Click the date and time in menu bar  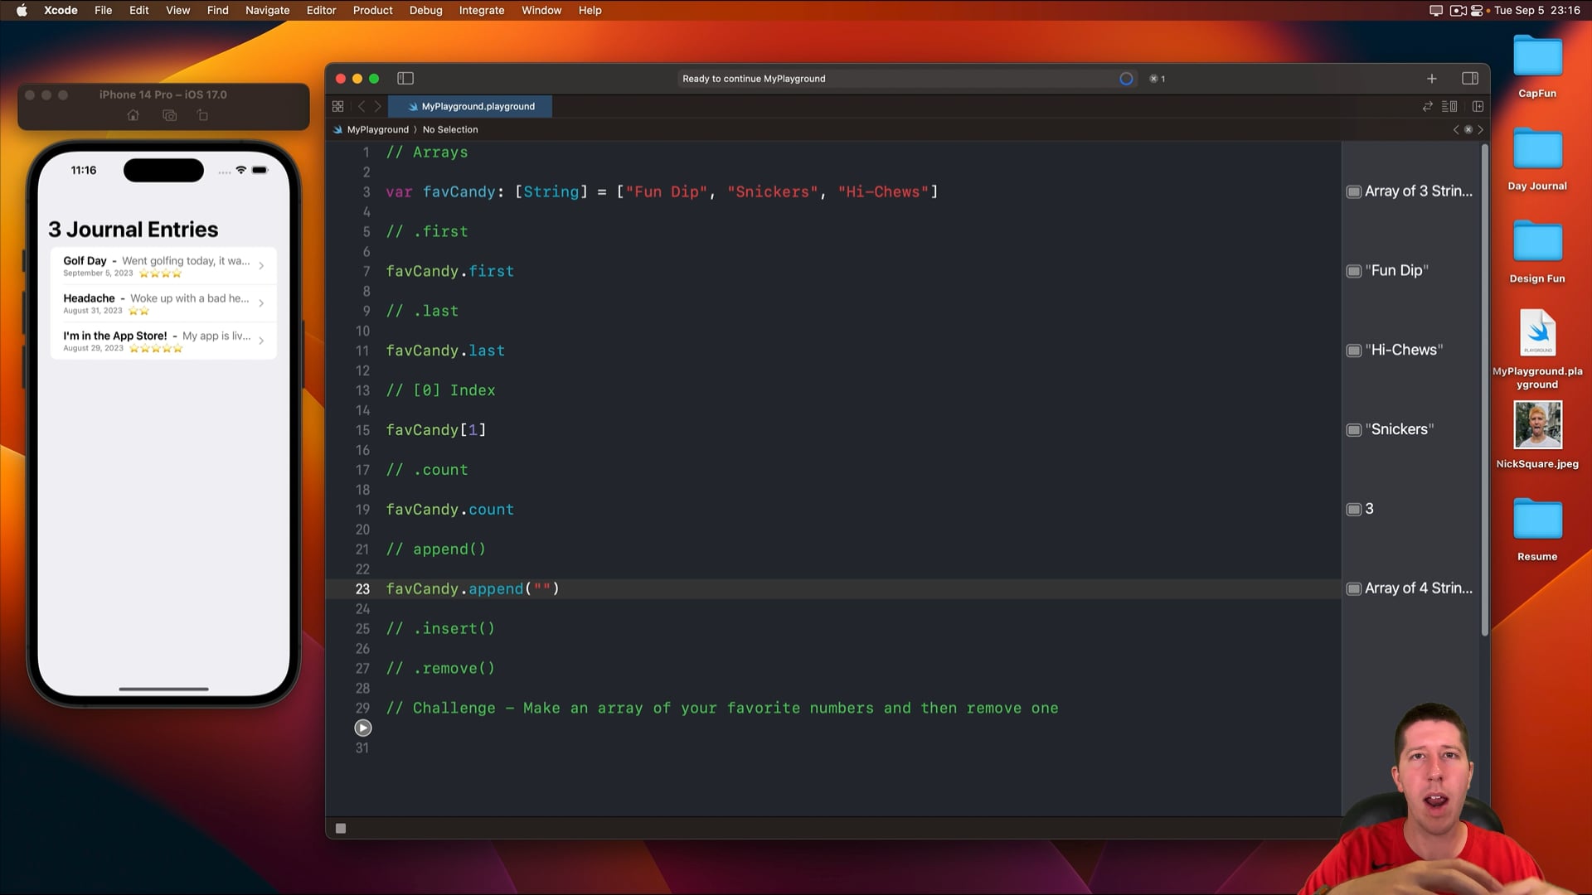pyautogui.click(x=1536, y=10)
